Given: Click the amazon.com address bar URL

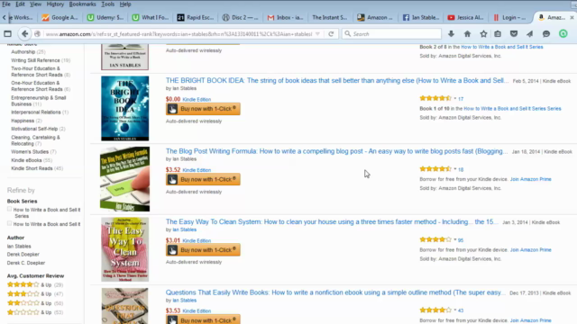Looking at the screenshot, I should [x=179, y=34].
